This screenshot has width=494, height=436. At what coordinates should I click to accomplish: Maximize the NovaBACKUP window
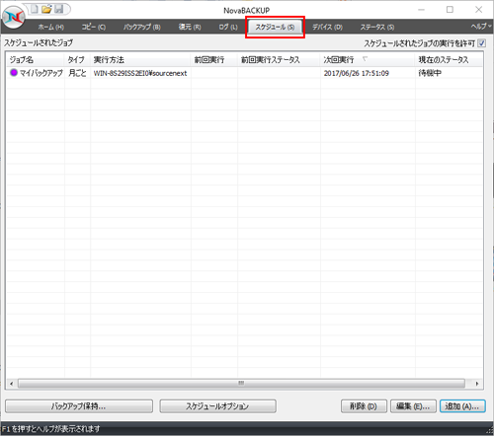(x=450, y=10)
